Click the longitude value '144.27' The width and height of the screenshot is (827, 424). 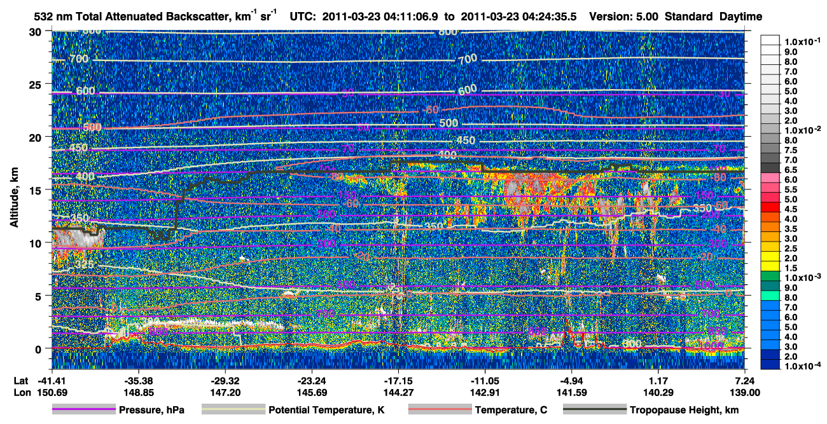coord(398,392)
